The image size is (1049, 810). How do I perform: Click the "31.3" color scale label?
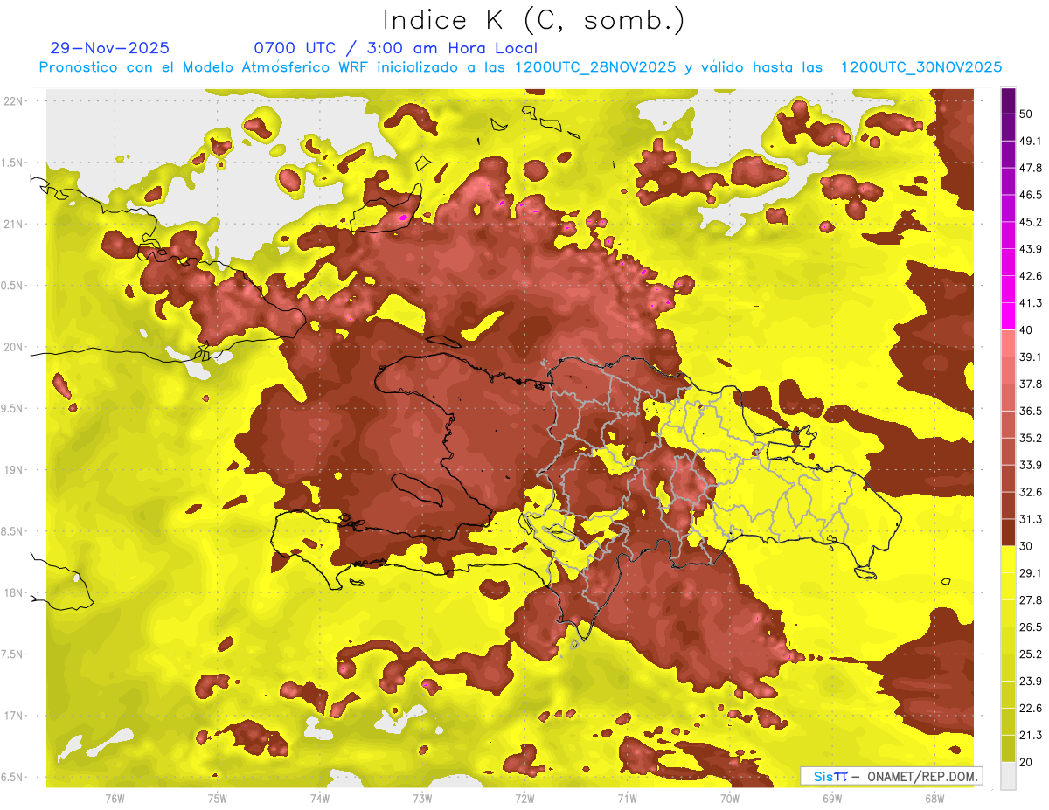[x=1030, y=519]
